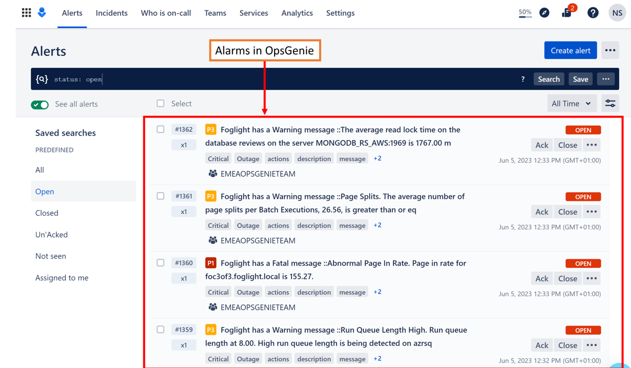Click the Create alert button
Screen dimensions: 631x368
pos(570,51)
